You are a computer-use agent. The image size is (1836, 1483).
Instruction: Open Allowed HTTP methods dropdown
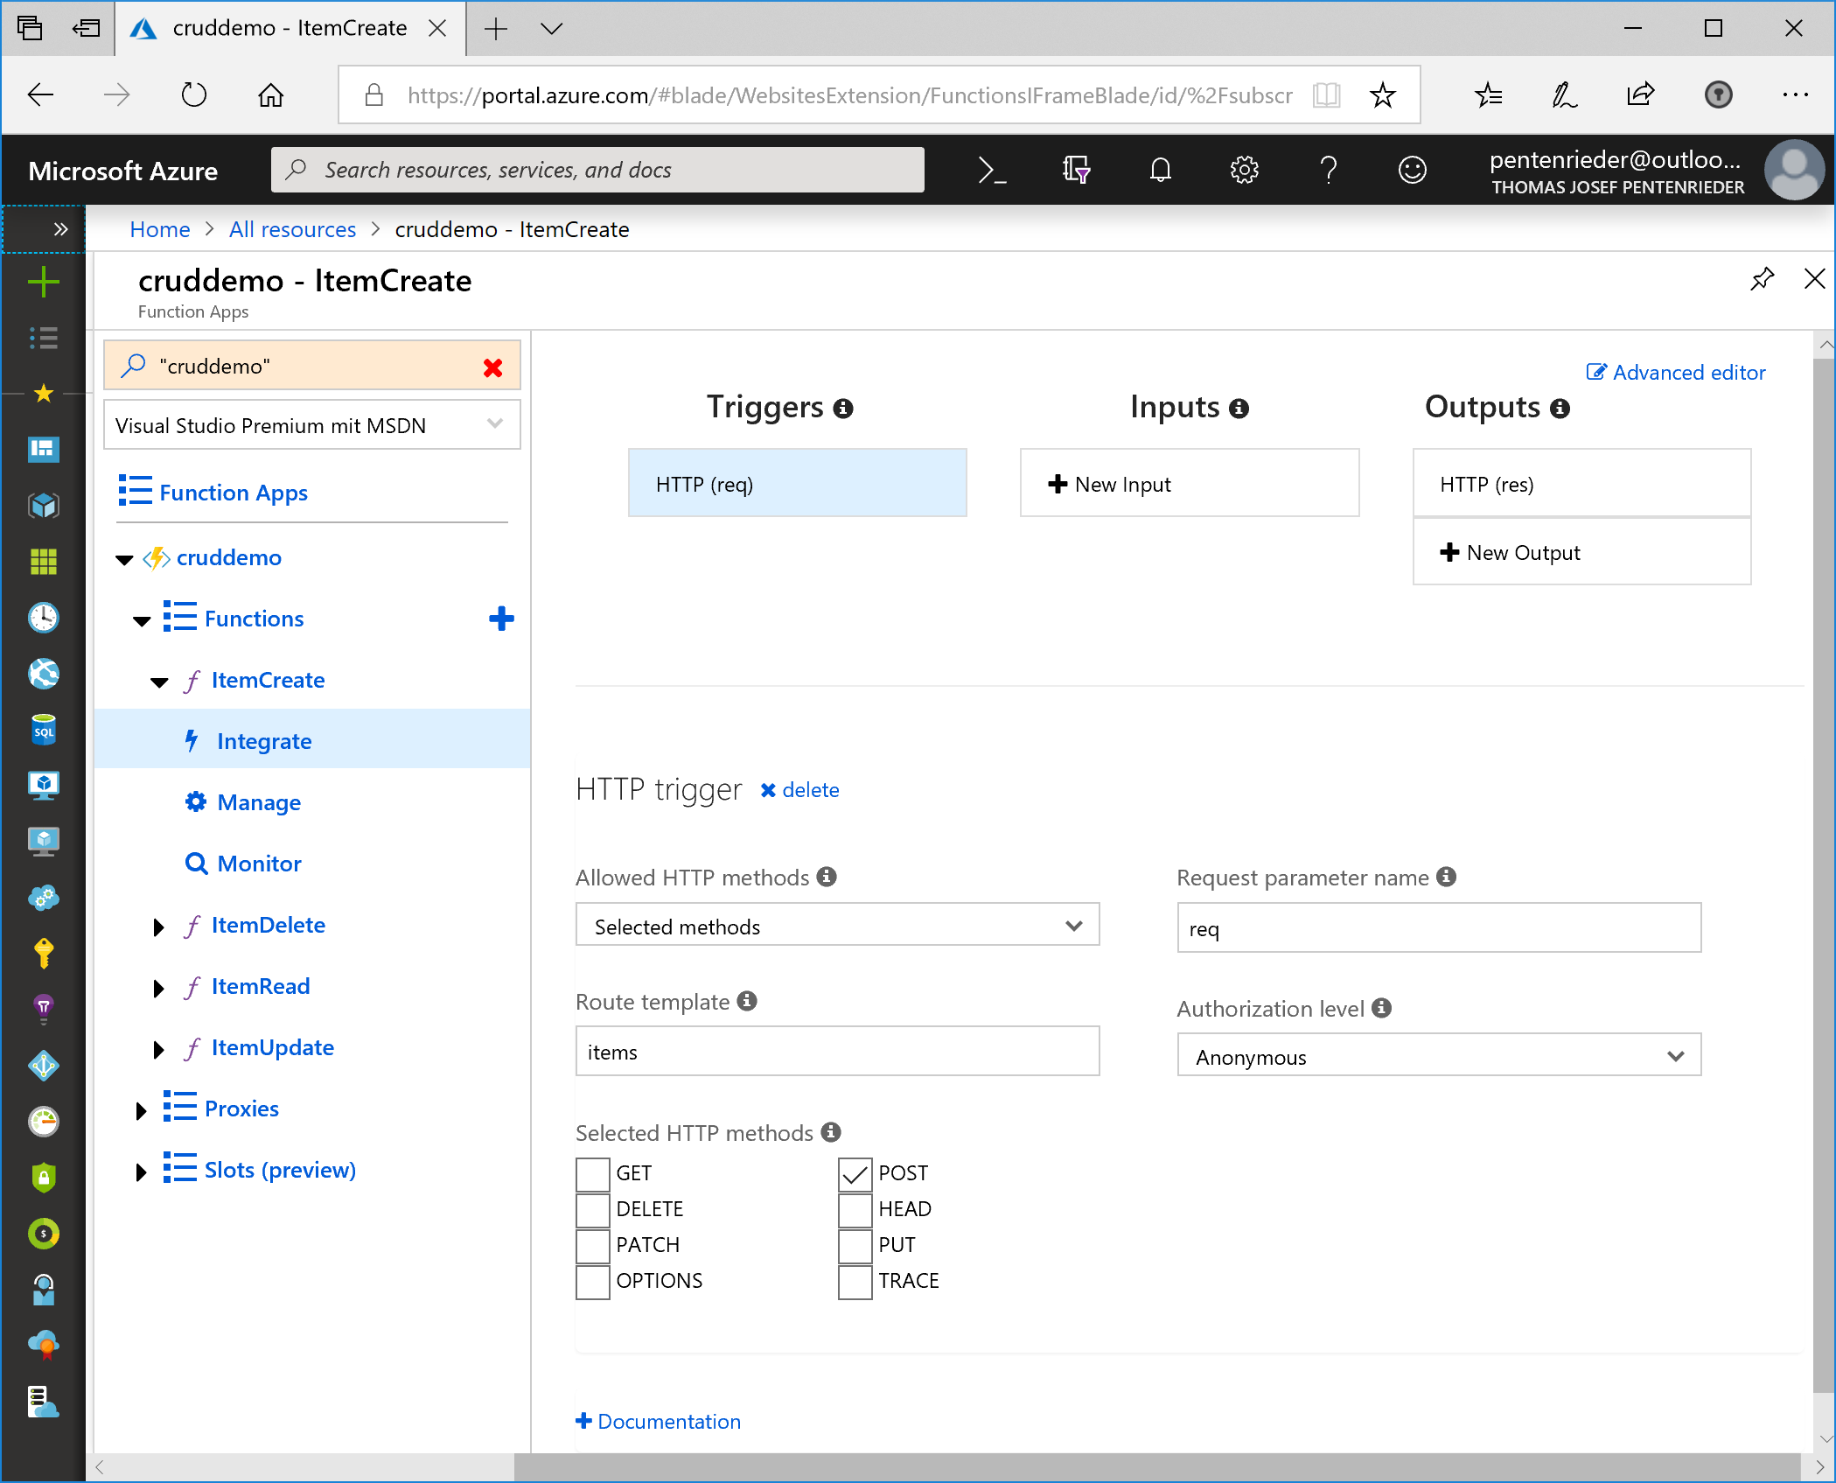point(836,926)
